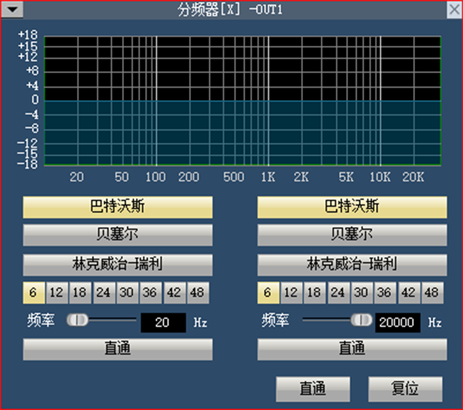Set left filter slope to 12
The height and width of the screenshot is (410, 463).
57,292
